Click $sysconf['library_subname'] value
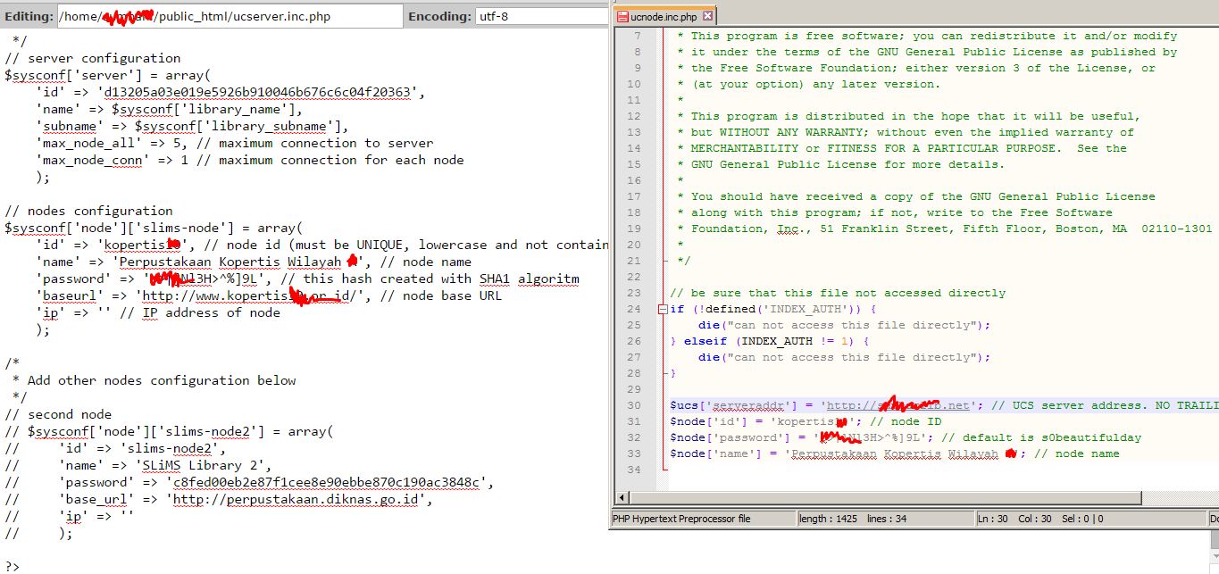This screenshot has width=1219, height=574. [x=238, y=126]
